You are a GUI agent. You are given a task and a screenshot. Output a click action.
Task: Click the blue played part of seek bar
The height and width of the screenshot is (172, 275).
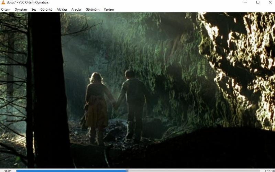69,170
